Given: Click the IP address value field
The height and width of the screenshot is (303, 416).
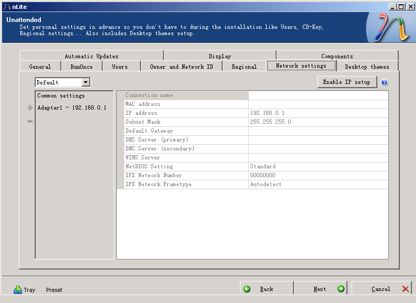Looking at the screenshot, I should 318,113.
